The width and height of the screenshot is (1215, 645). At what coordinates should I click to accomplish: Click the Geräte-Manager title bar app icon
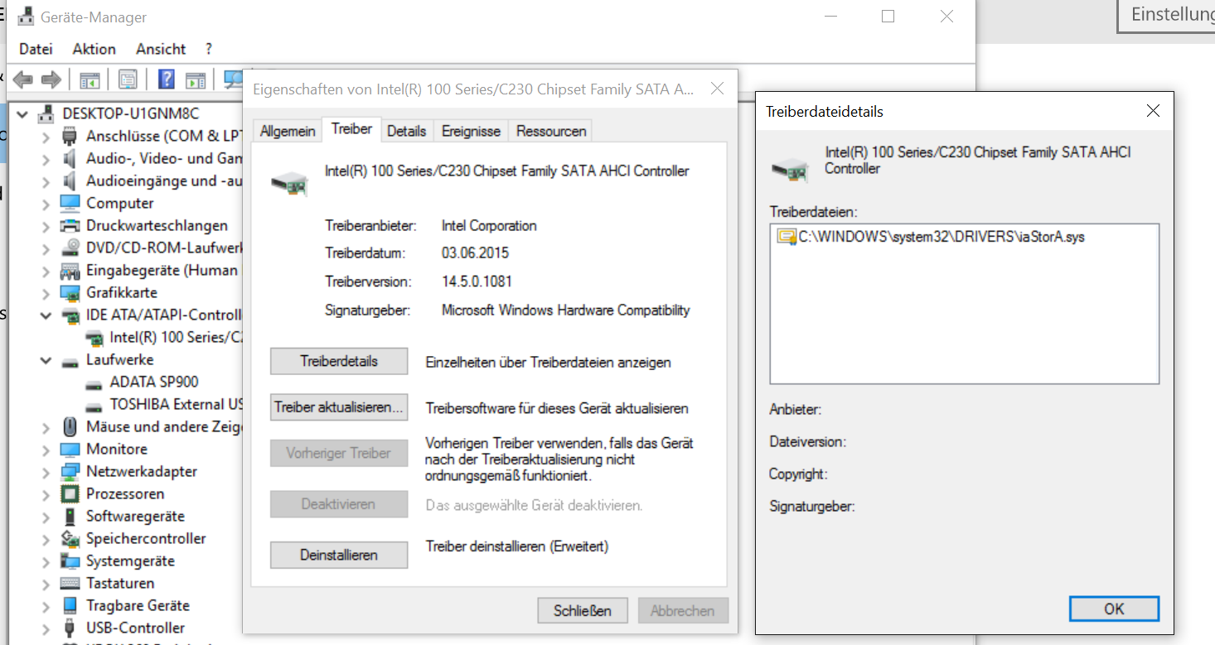pos(26,16)
